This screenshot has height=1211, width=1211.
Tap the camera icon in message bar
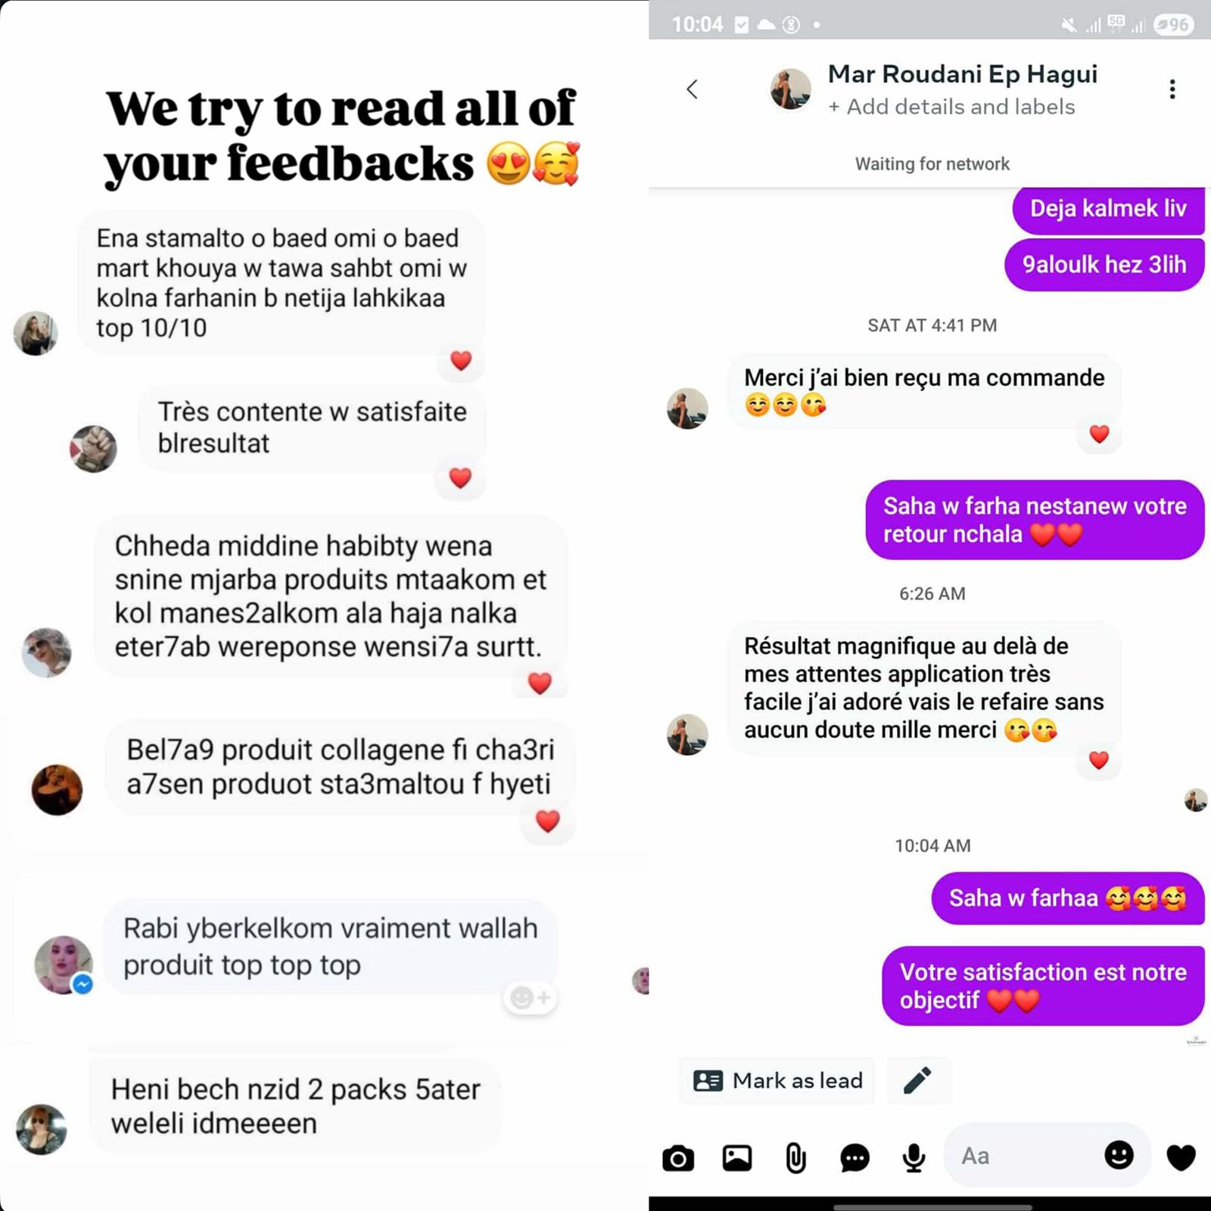click(x=678, y=1158)
